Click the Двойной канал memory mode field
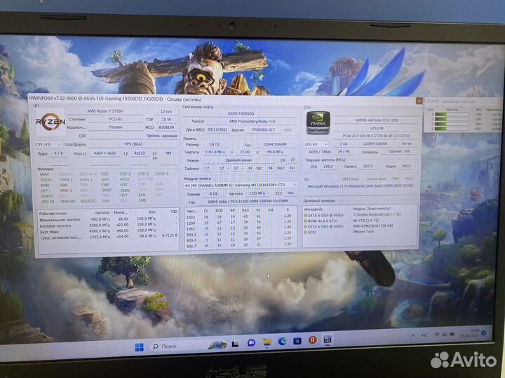Screen dimensions: 505x378 coord(238,160)
